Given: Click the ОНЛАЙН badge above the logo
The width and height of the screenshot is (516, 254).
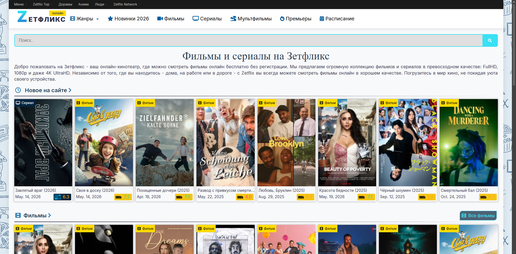Looking at the screenshot, I should (x=58, y=13).
